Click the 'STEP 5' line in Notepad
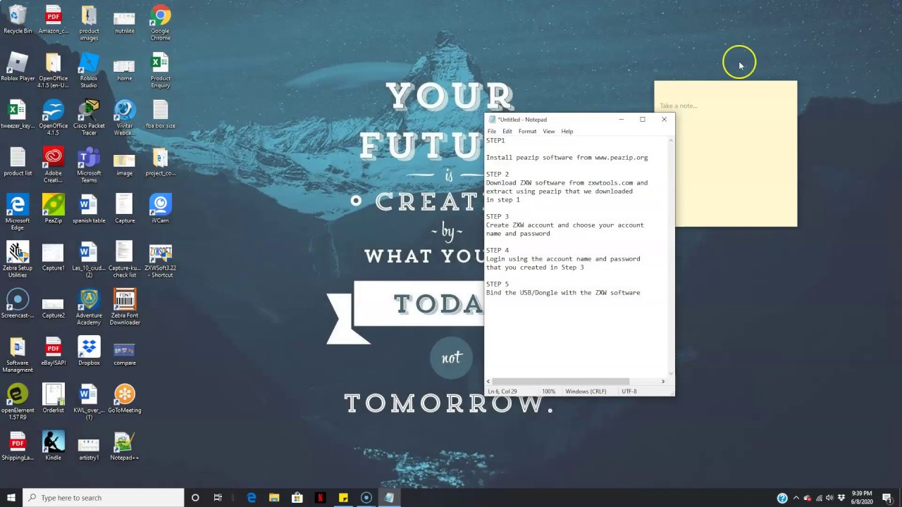The image size is (902, 507). tap(498, 284)
